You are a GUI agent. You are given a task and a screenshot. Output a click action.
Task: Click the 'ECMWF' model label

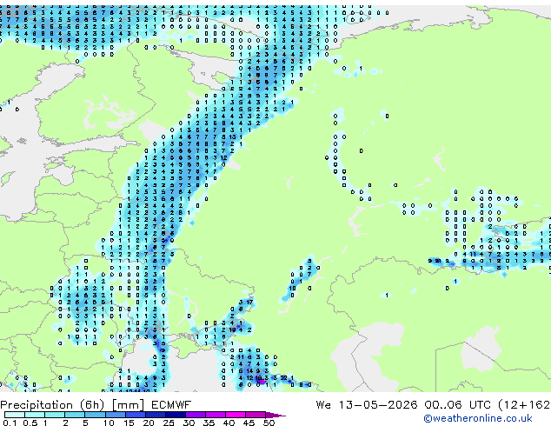pyautogui.click(x=171, y=405)
